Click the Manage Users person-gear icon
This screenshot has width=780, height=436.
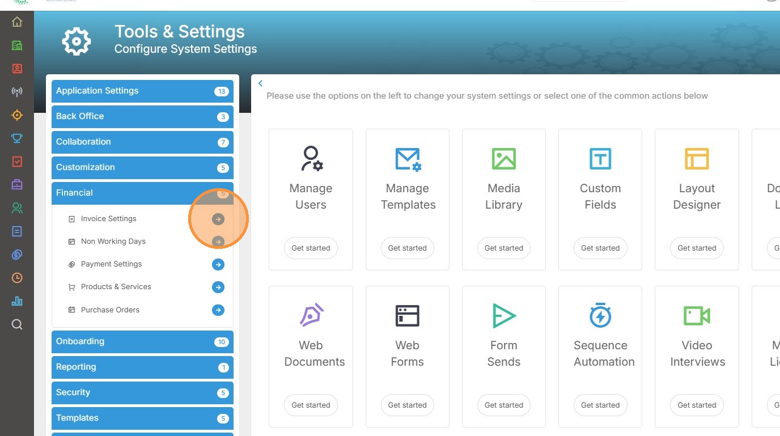point(311,158)
